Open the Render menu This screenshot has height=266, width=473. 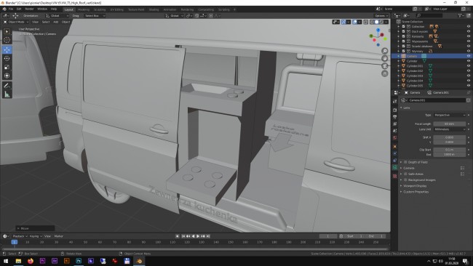click(29, 9)
